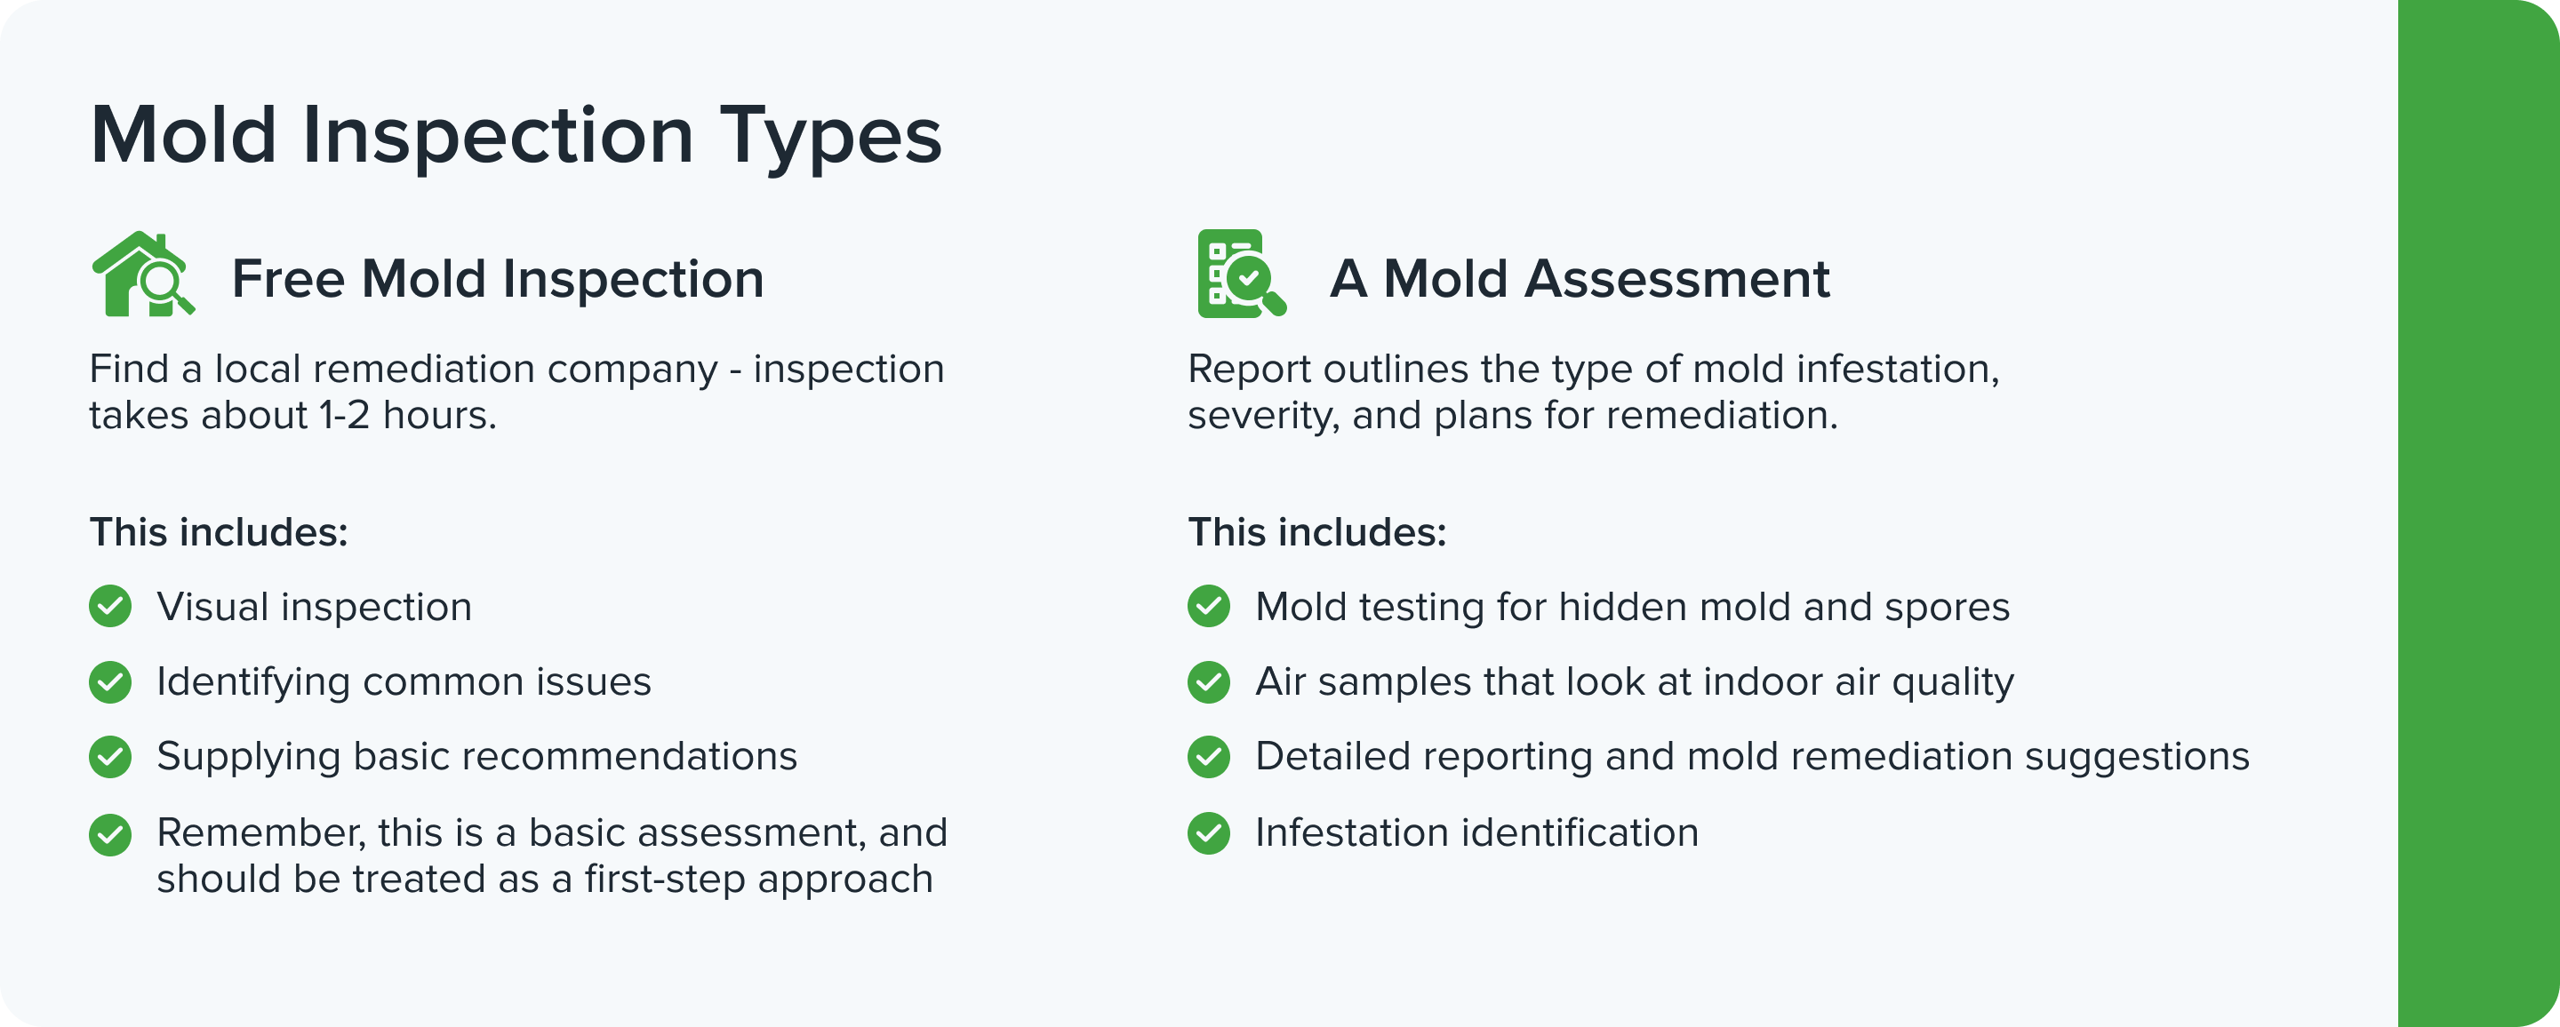
Task: Click the house with magnifier icon
Action: pos(142,275)
